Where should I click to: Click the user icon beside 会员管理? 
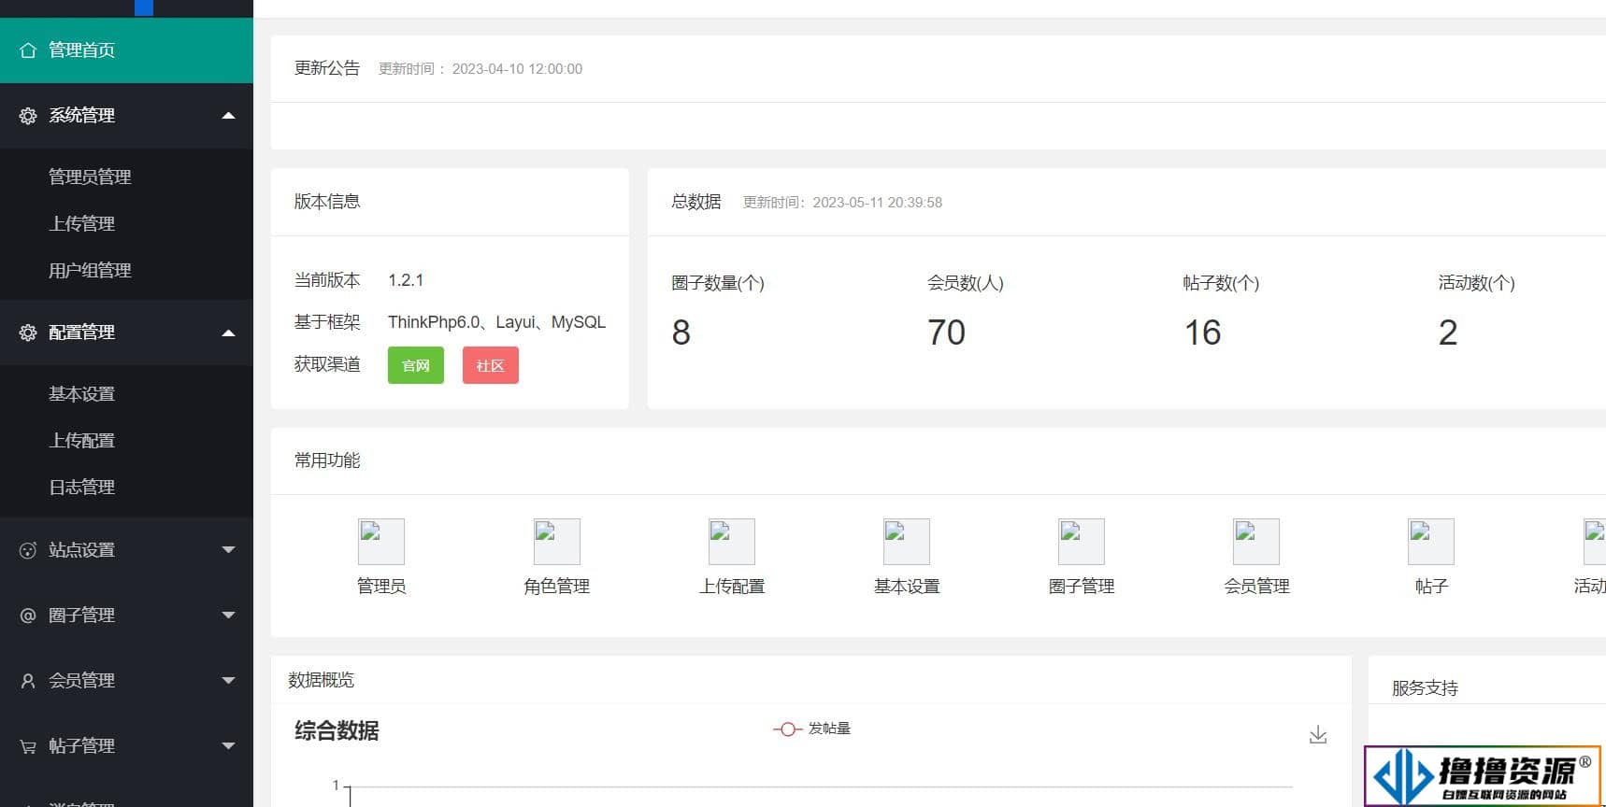pyautogui.click(x=28, y=681)
